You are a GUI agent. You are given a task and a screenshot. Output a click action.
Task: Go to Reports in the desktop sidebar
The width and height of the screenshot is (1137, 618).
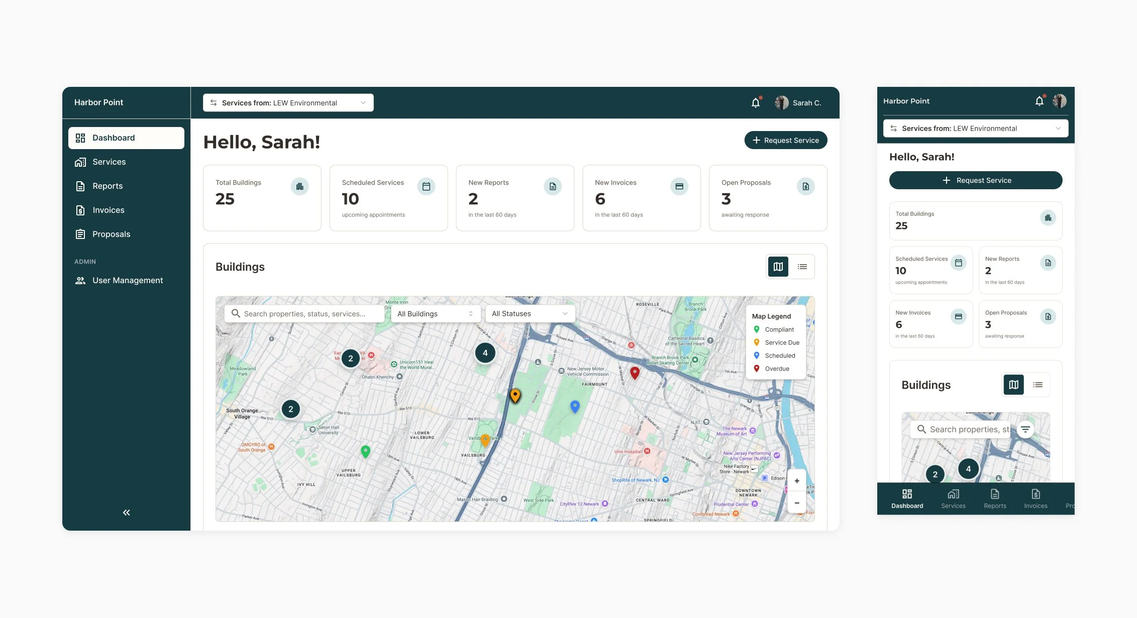[x=126, y=186]
